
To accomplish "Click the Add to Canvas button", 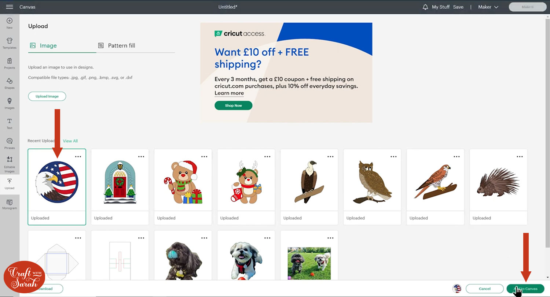I will pos(525,289).
